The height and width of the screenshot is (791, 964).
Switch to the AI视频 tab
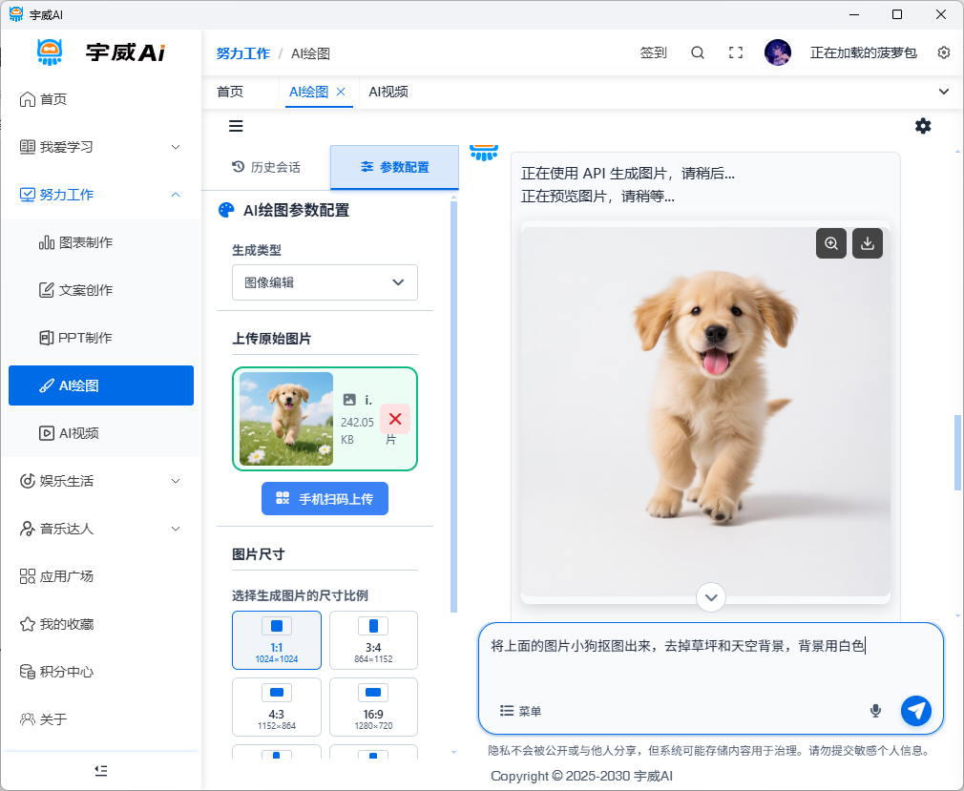[388, 92]
